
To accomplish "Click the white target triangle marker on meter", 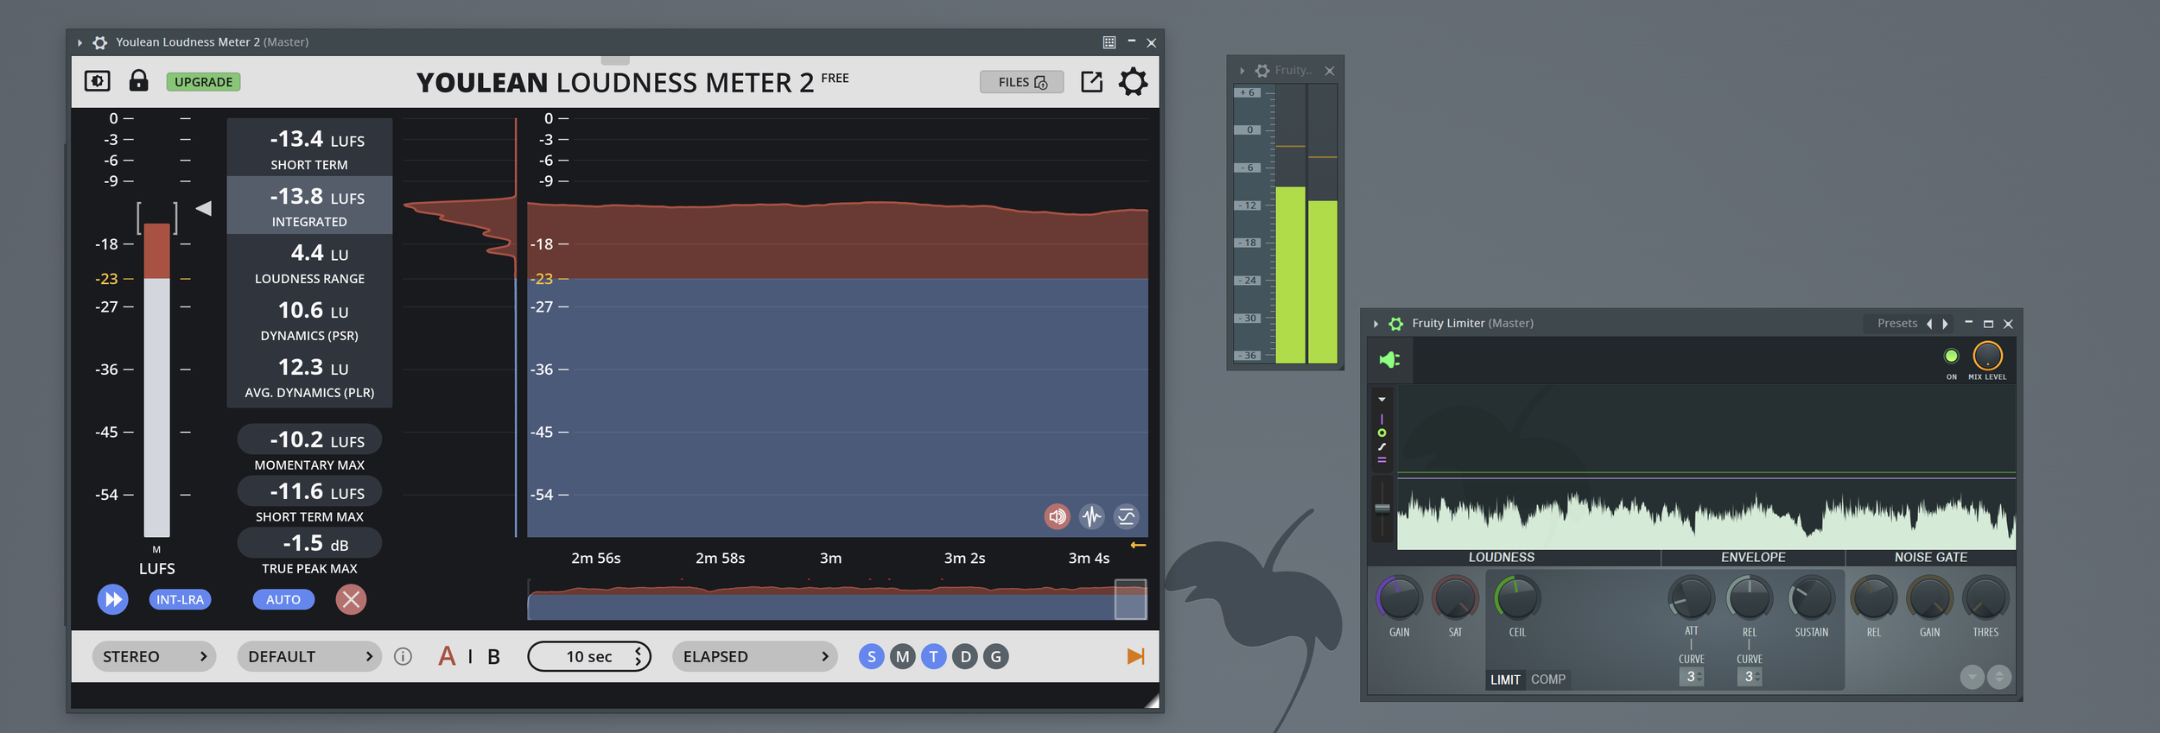I will coord(204,208).
